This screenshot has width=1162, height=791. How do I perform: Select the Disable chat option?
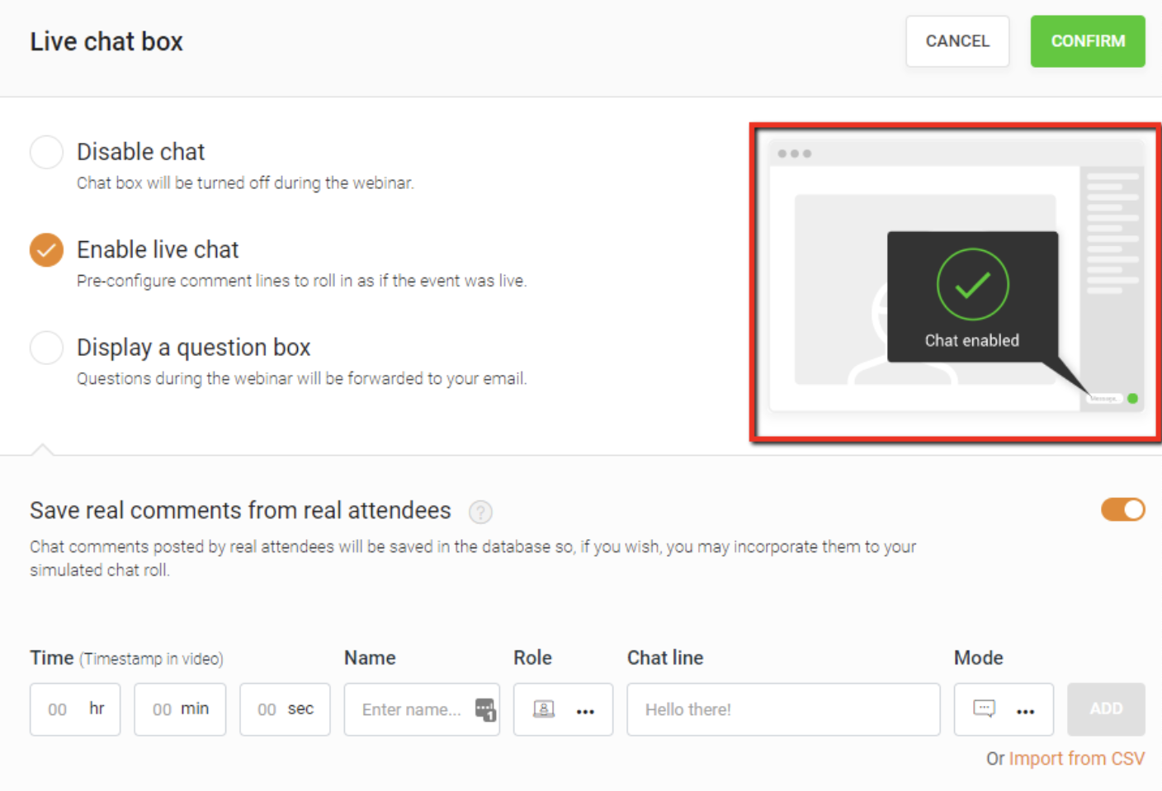[46, 152]
